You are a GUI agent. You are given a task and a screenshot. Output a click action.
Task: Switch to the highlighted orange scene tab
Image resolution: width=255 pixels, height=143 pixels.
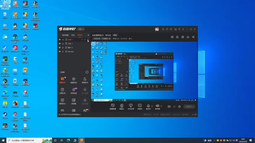coord(80,35)
